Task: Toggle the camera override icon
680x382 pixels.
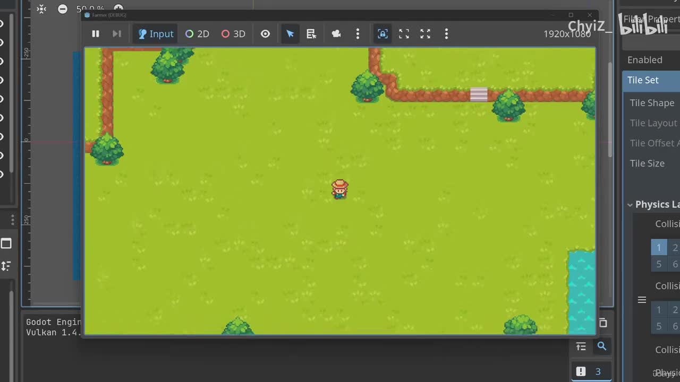Action: pyautogui.click(x=336, y=34)
